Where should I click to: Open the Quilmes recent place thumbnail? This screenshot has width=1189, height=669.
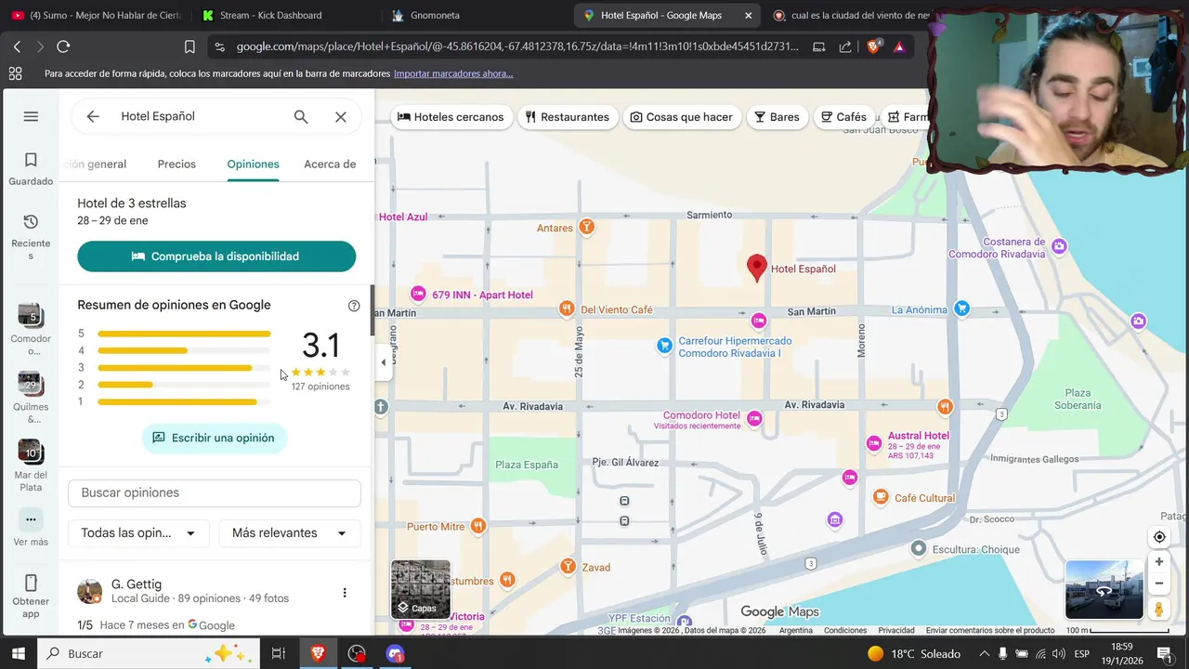pyautogui.click(x=31, y=383)
